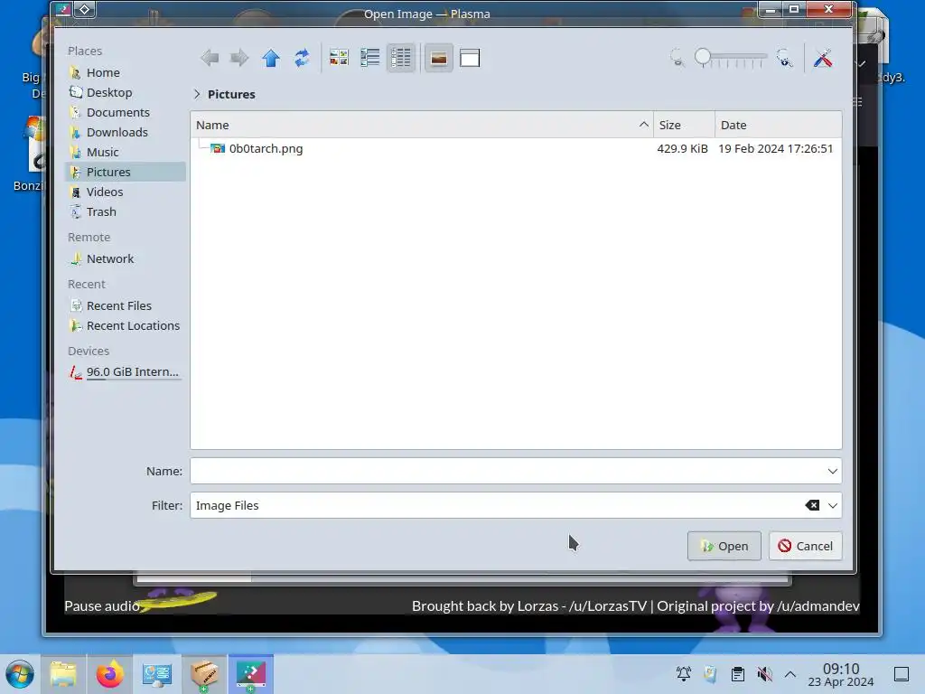Switch to the Plasma taskbar window icon
The image size is (925, 694).
coord(251,674)
